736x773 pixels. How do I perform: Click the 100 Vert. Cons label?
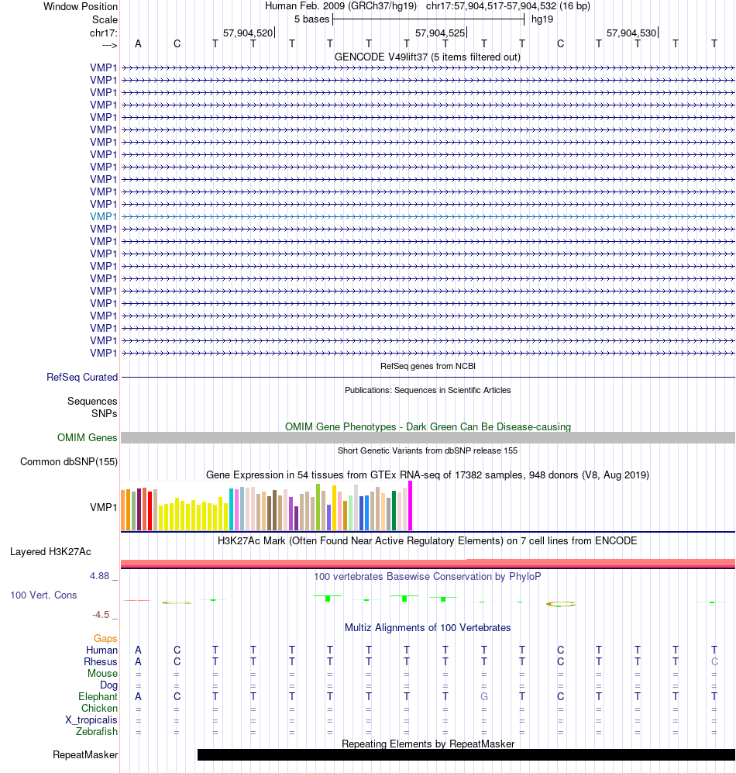44,595
